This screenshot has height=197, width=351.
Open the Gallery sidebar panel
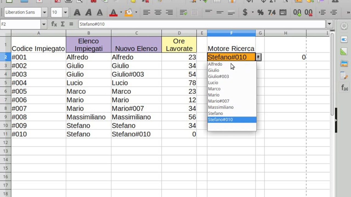(344, 64)
